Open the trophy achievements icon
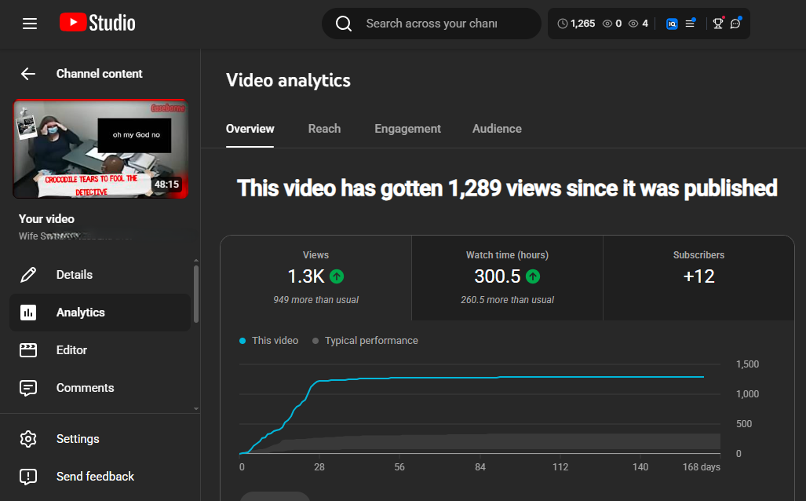Viewport: 806px width, 501px height. pos(717,24)
